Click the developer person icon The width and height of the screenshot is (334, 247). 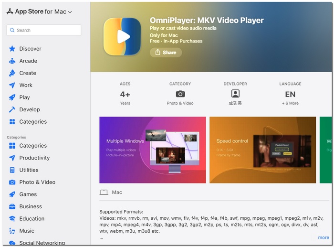pyautogui.click(x=235, y=94)
